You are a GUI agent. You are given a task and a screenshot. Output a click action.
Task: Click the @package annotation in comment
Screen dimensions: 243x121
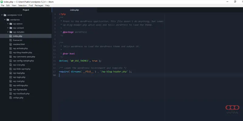tap(68, 32)
